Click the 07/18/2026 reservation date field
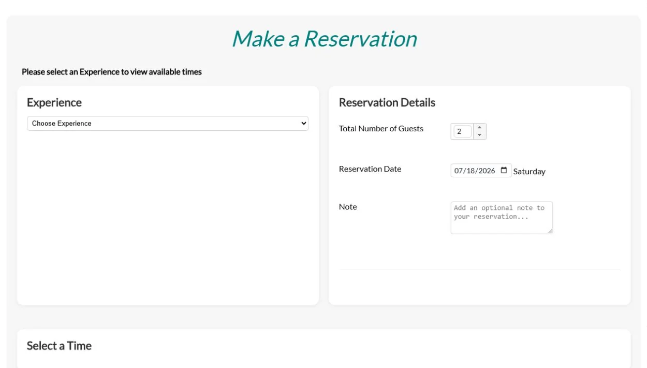The image size is (647, 368). [x=481, y=171]
